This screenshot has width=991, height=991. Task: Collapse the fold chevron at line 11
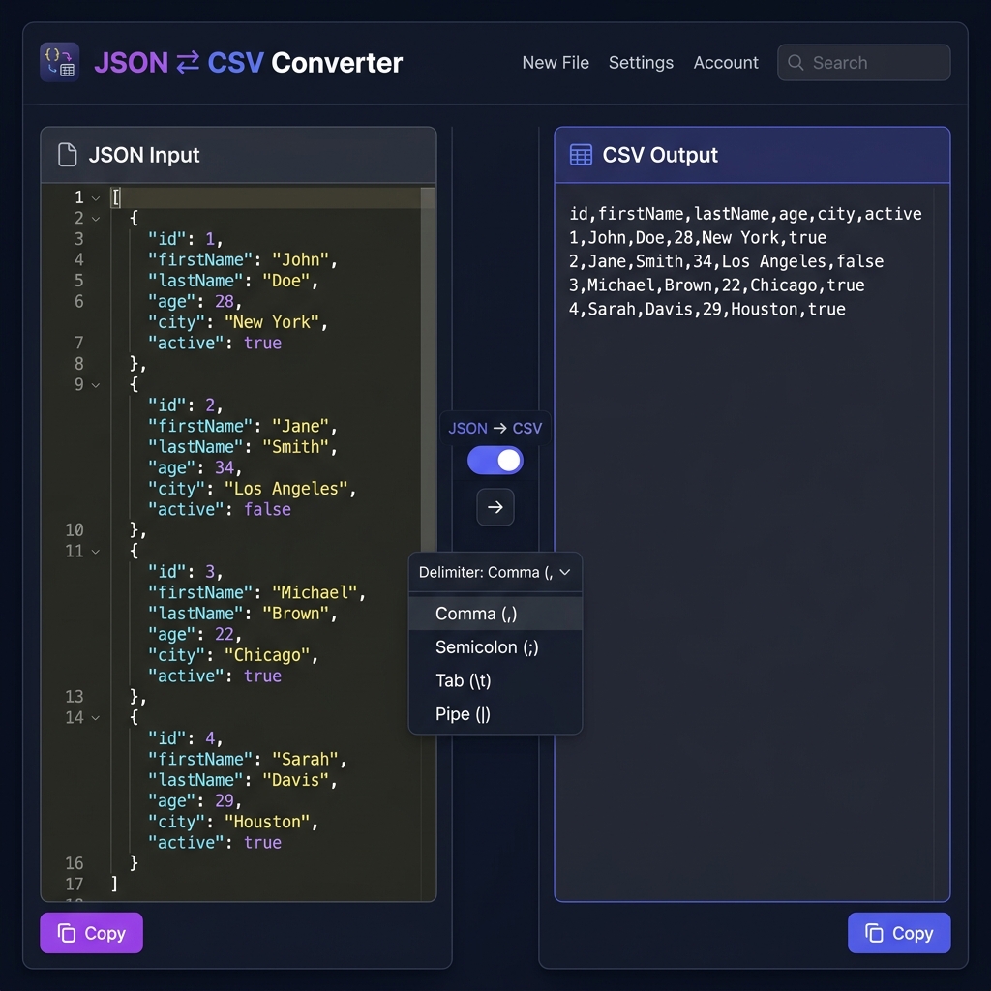point(96,552)
